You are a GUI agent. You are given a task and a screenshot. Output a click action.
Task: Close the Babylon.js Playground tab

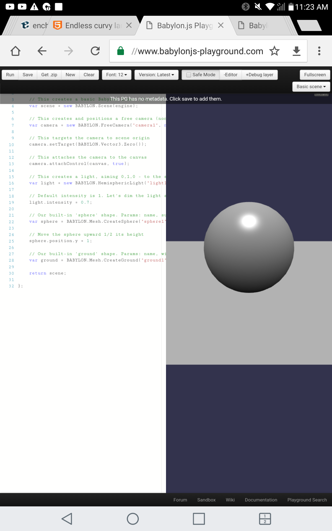[x=221, y=25]
